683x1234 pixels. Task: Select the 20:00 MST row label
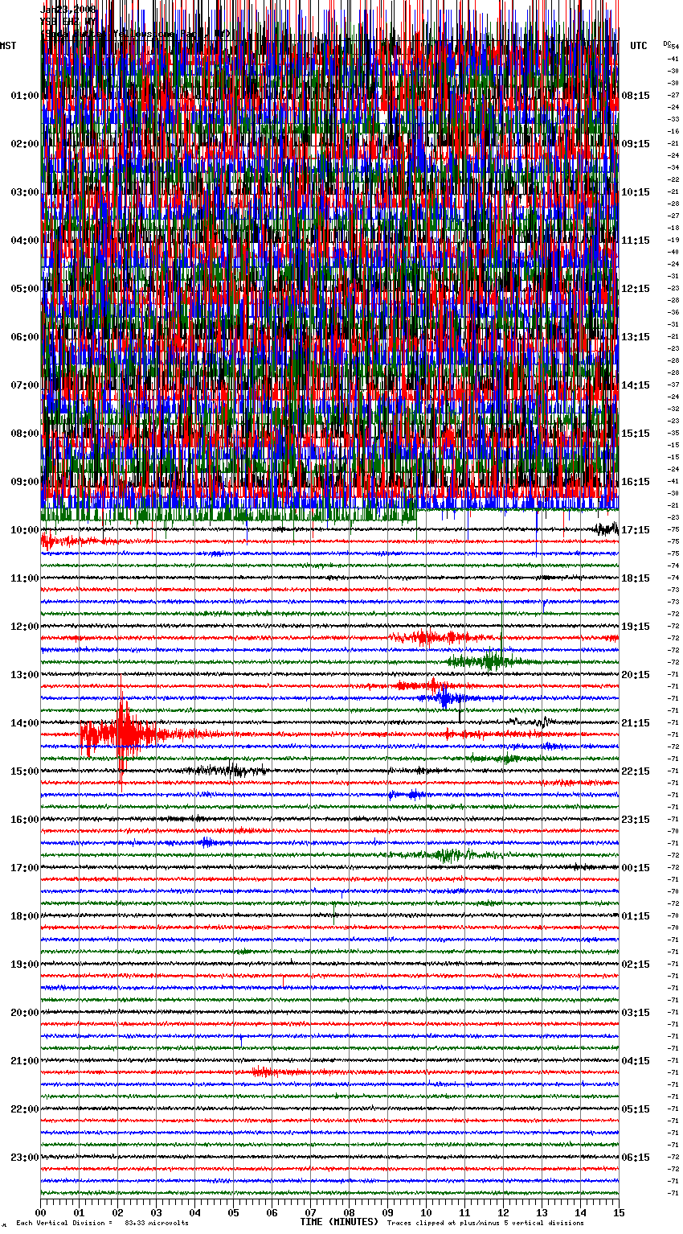click(x=25, y=1013)
